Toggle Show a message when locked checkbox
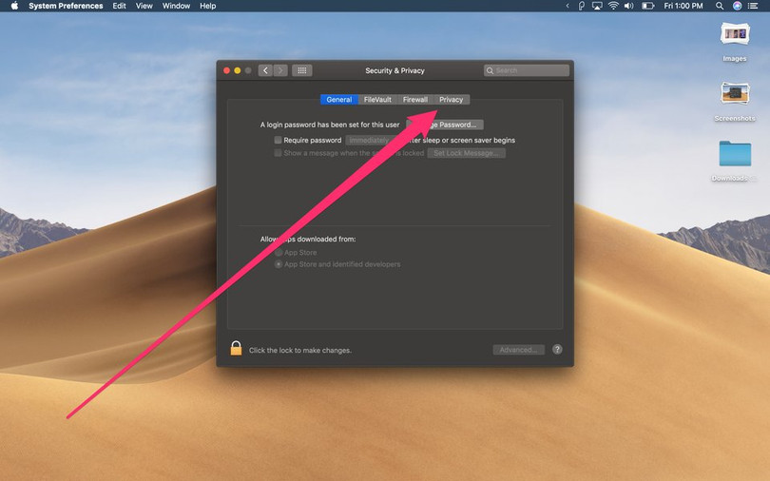Screen dimensions: 770x481 tap(278, 153)
